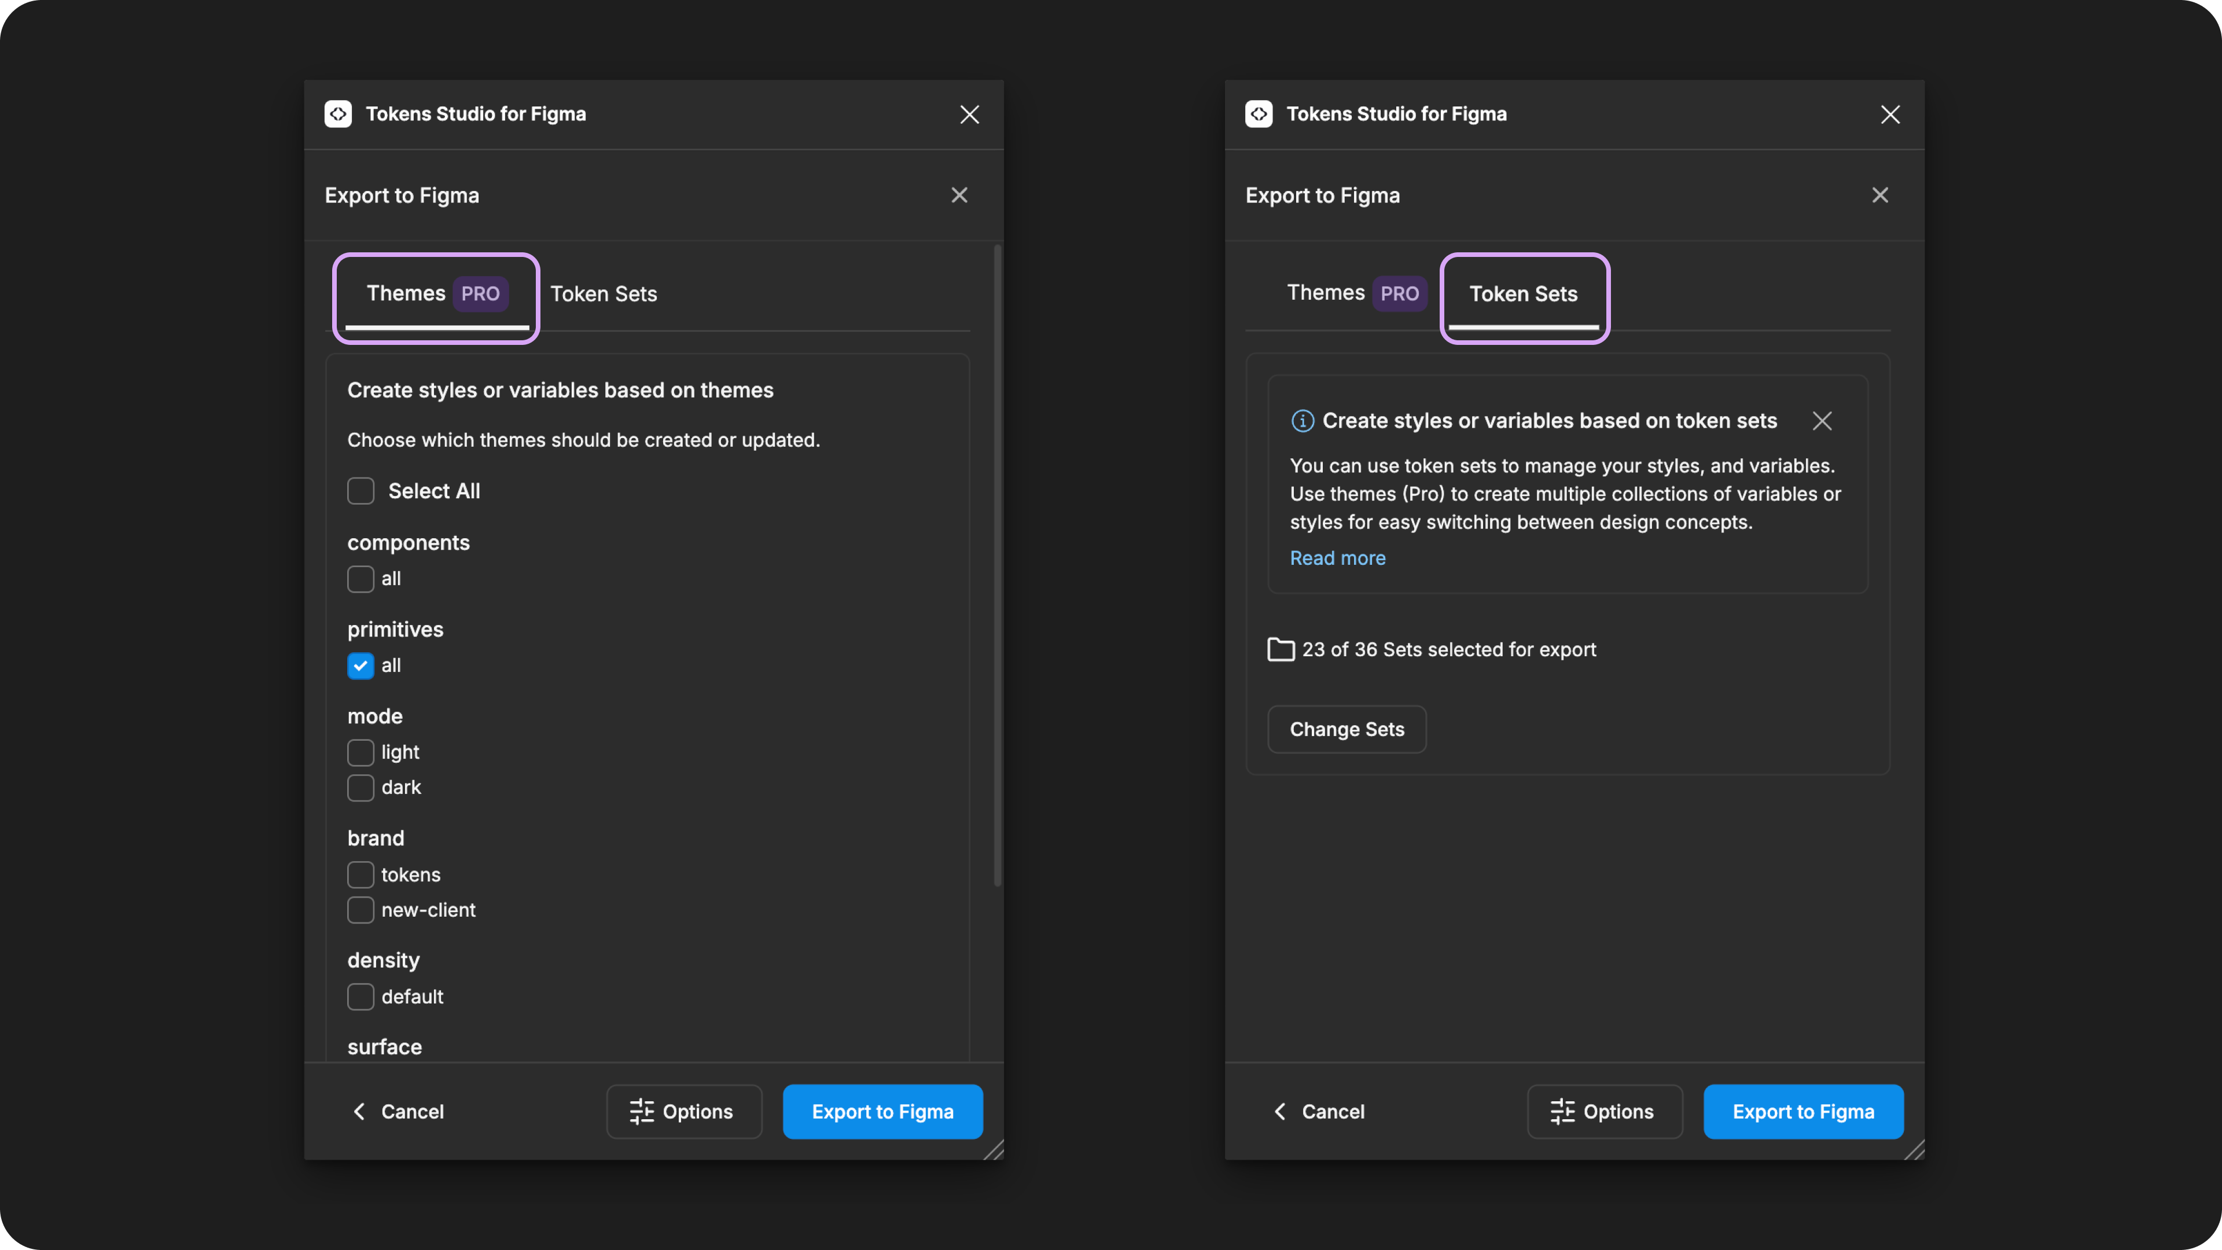The width and height of the screenshot is (2222, 1250).
Task: Check the Select All checkbox
Action: click(360, 491)
